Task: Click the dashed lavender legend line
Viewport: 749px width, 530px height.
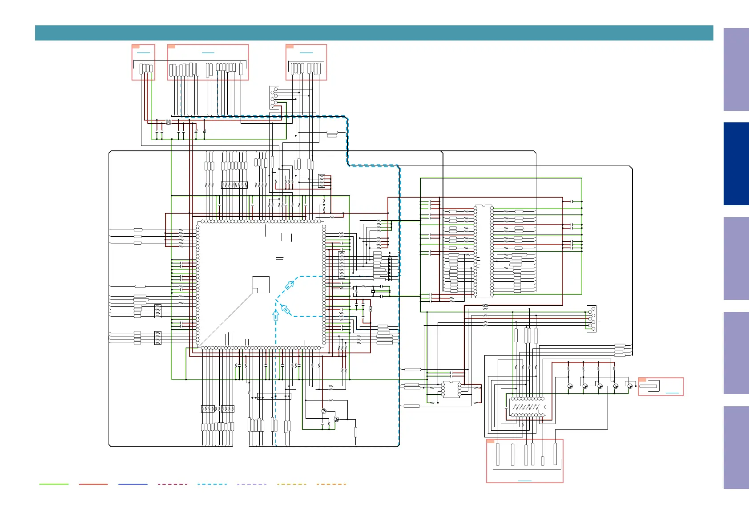Action: [252, 484]
